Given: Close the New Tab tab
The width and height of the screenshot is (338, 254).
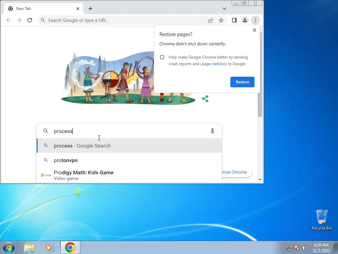Looking at the screenshot, I should click(78, 9).
